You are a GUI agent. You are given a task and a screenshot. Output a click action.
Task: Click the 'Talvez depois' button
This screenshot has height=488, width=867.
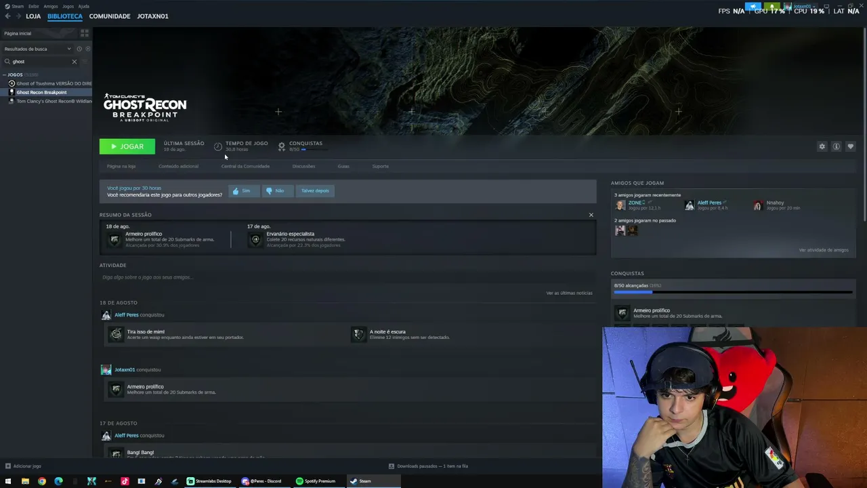point(315,191)
